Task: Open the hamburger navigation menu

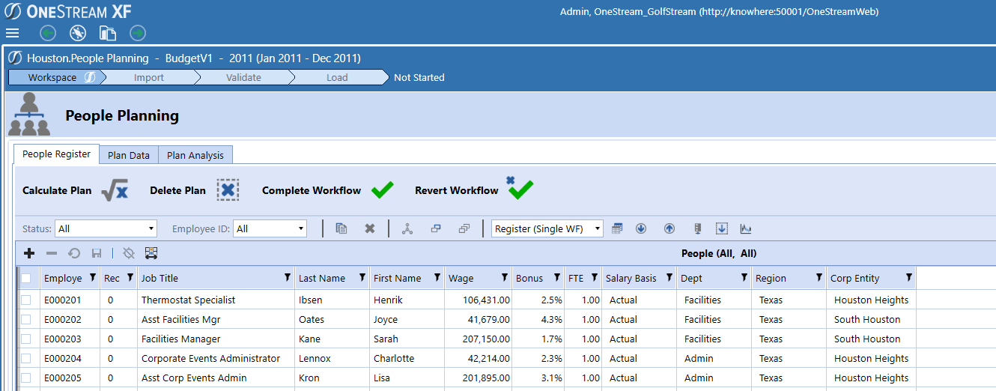Action: (x=12, y=33)
